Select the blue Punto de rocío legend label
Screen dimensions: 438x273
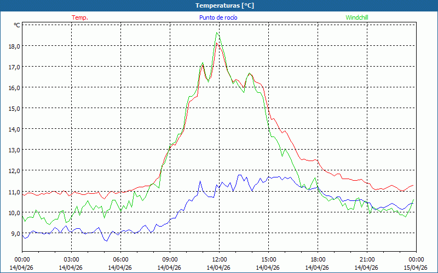tap(218, 17)
